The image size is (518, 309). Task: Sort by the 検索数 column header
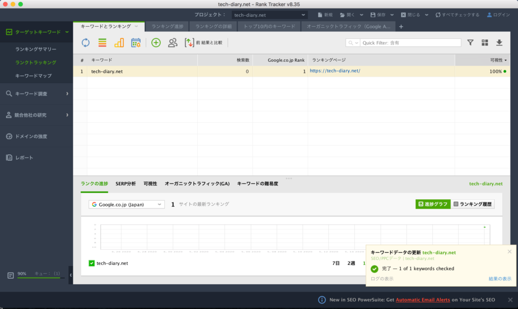(x=225, y=60)
